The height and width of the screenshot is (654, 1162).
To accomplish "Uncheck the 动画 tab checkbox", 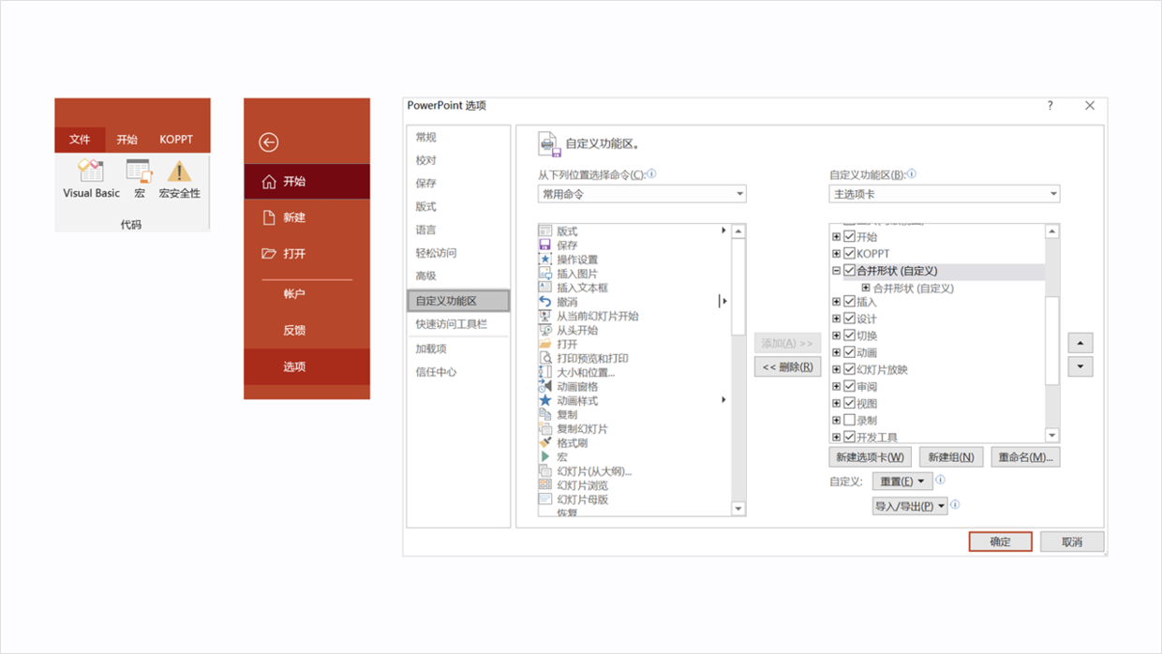I will pyautogui.click(x=850, y=352).
